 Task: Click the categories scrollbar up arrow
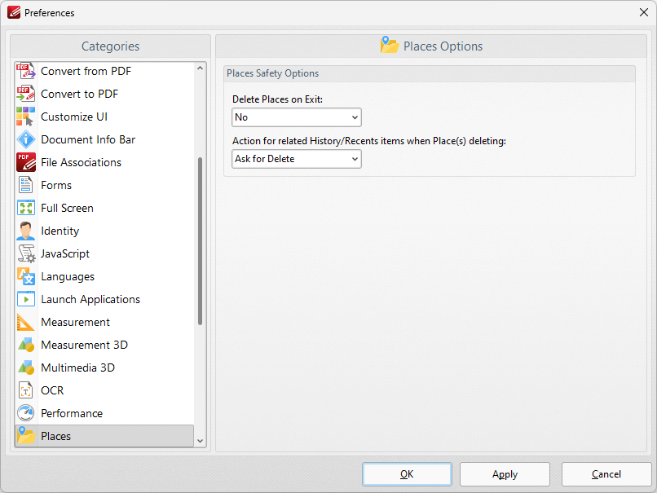[201, 68]
